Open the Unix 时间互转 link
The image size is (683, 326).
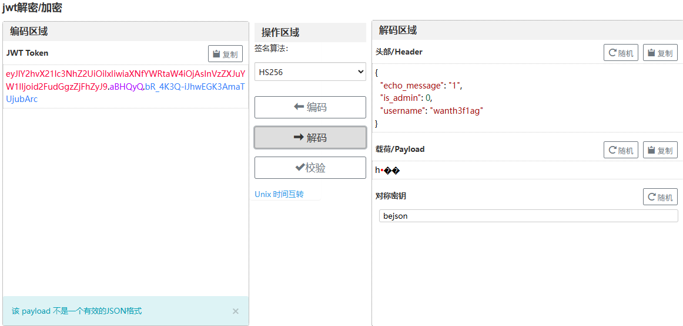[x=279, y=194]
